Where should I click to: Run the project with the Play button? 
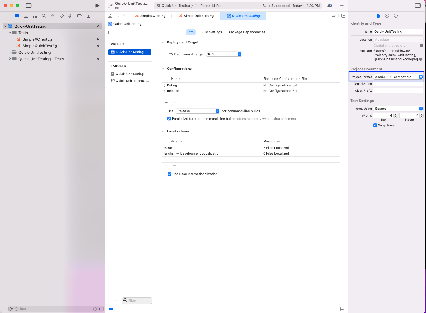[x=97, y=6]
